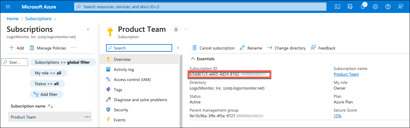Click the Security shield icon
410x128 pixels.
(108, 110)
